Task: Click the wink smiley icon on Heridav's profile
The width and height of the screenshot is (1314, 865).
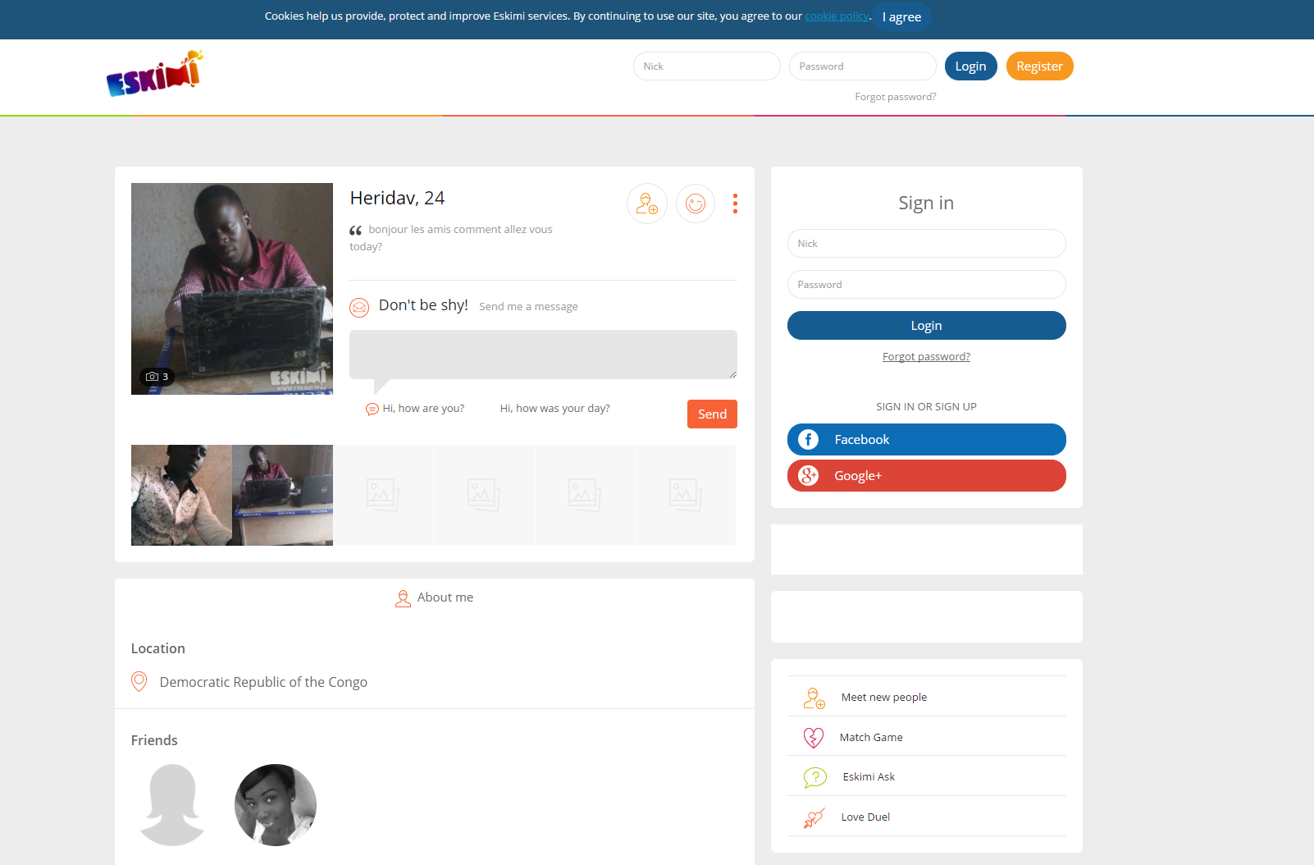Action: click(696, 204)
